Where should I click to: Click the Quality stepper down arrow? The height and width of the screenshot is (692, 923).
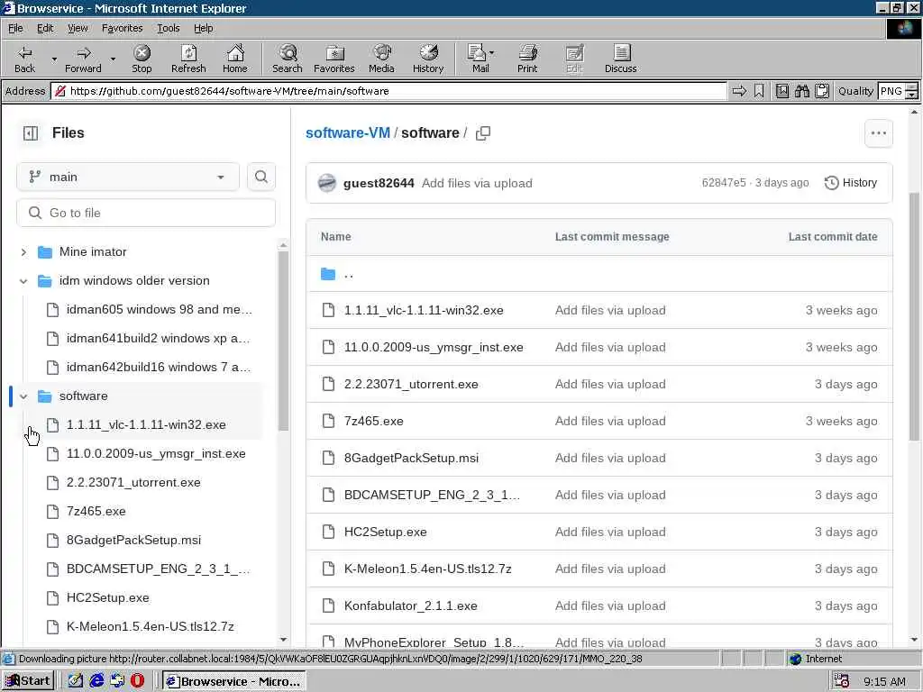pos(912,95)
